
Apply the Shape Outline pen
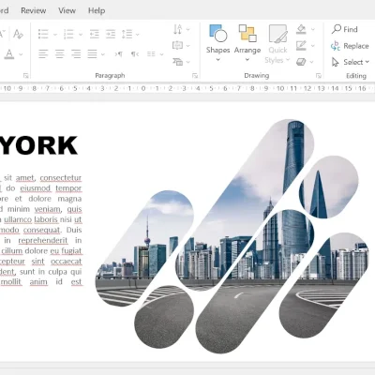301,45
